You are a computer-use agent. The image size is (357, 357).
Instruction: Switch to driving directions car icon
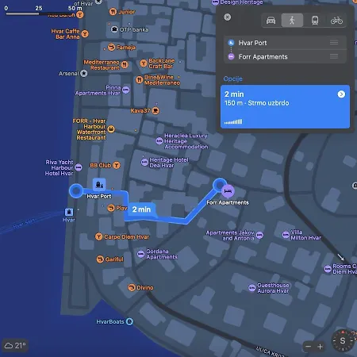(271, 21)
